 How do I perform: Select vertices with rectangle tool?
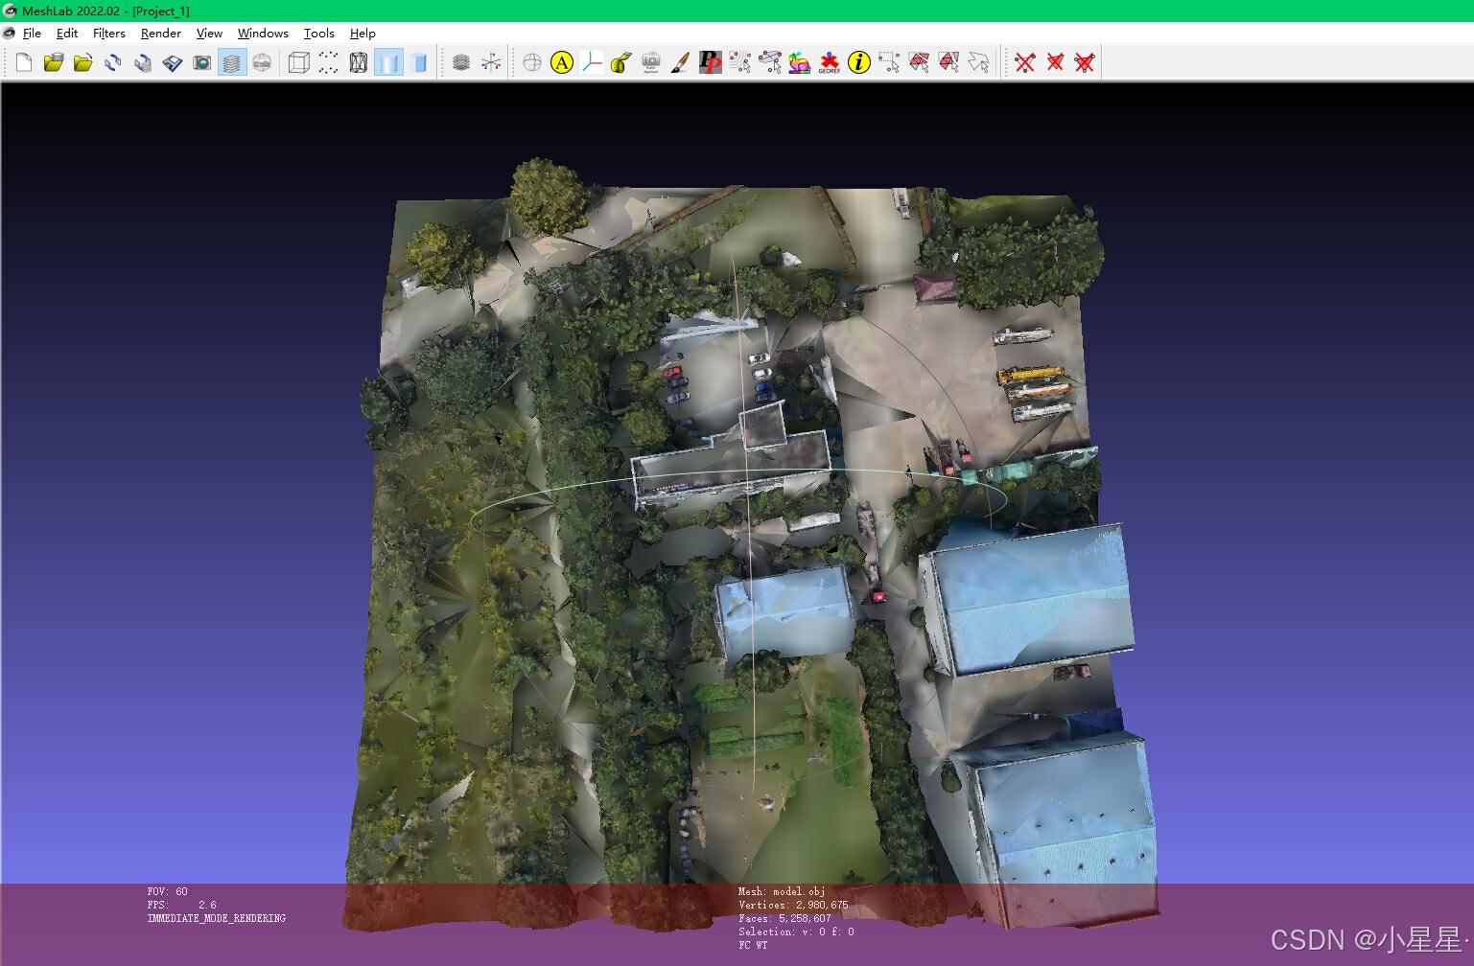coord(889,63)
